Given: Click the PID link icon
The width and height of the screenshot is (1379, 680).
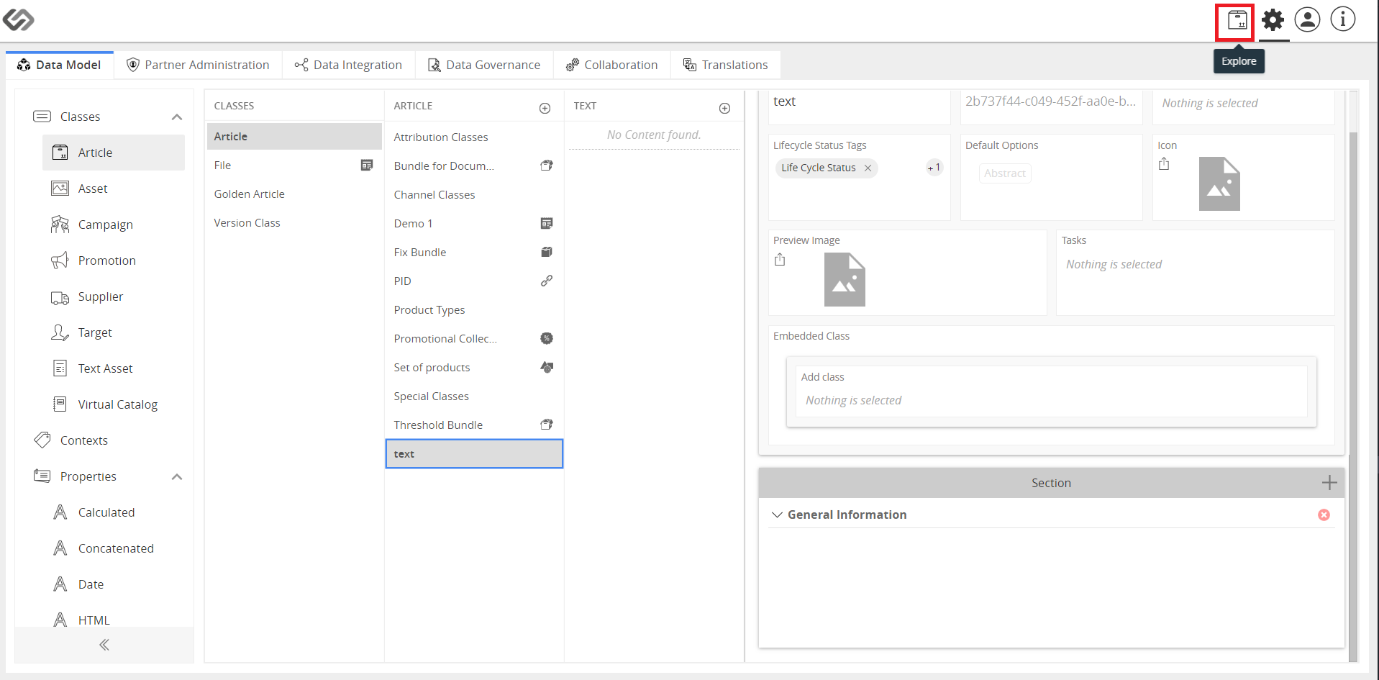Looking at the screenshot, I should (x=547, y=281).
